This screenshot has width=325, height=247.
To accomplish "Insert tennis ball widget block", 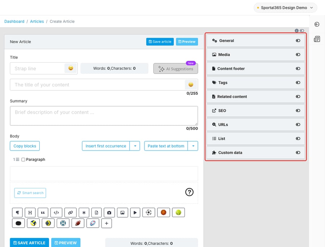I will point(178,212).
